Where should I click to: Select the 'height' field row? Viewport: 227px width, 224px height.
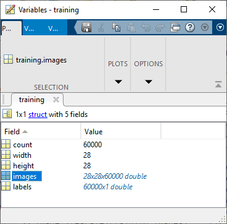click(x=113, y=166)
